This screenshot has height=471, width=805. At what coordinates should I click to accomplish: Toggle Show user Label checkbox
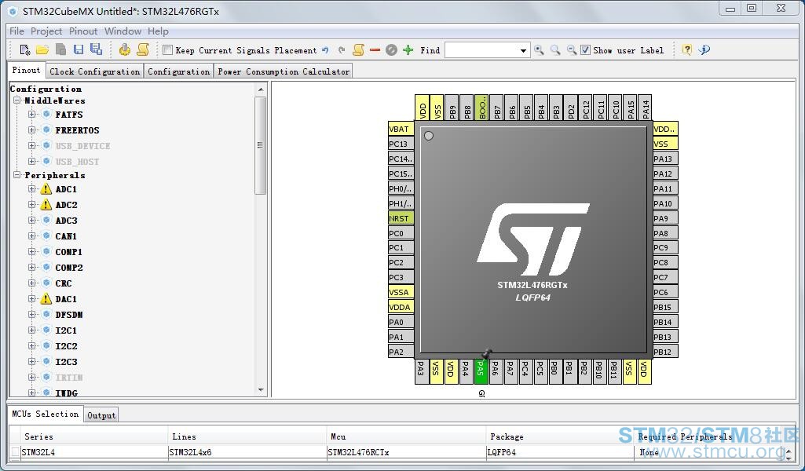coord(585,49)
